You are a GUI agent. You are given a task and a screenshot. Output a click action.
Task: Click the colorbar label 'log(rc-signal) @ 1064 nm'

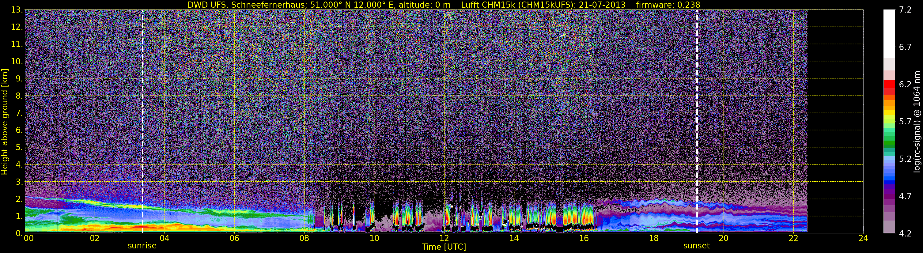917,122
